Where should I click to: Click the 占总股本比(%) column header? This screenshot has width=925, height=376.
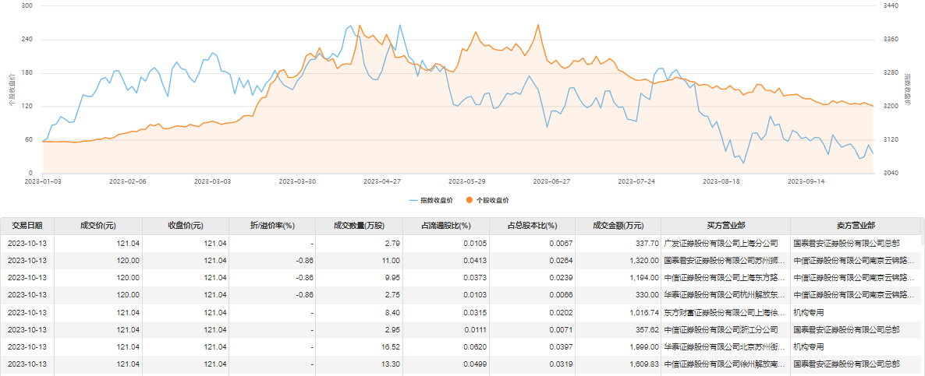(x=532, y=226)
